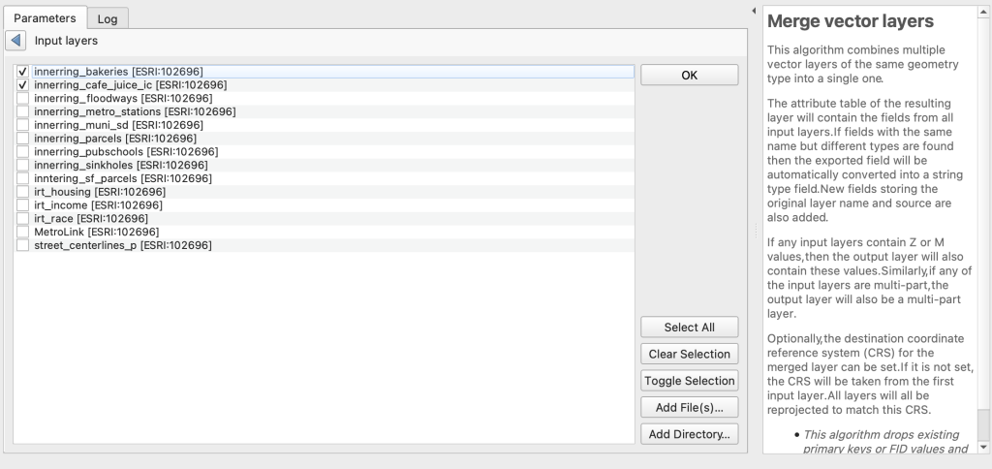The height and width of the screenshot is (469, 992).
Task: Click the help panel scrollbar down arrow
Action: tap(984, 448)
